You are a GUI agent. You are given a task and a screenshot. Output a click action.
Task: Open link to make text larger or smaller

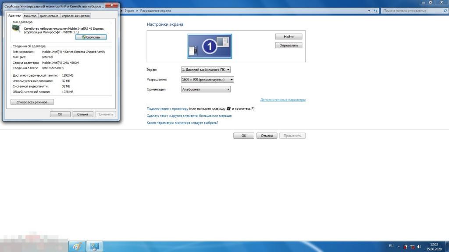pos(189,115)
